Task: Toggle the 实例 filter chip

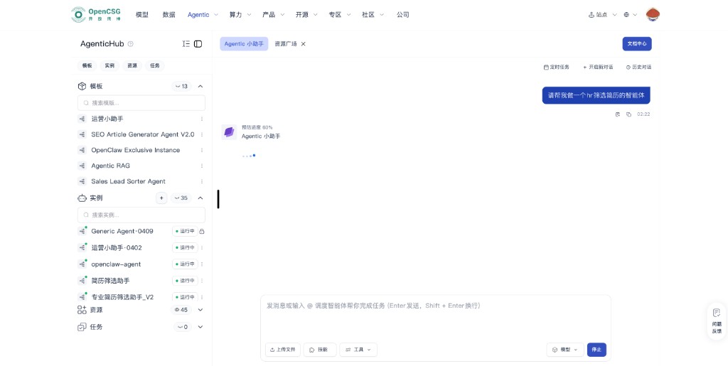Action: point(109,65)
